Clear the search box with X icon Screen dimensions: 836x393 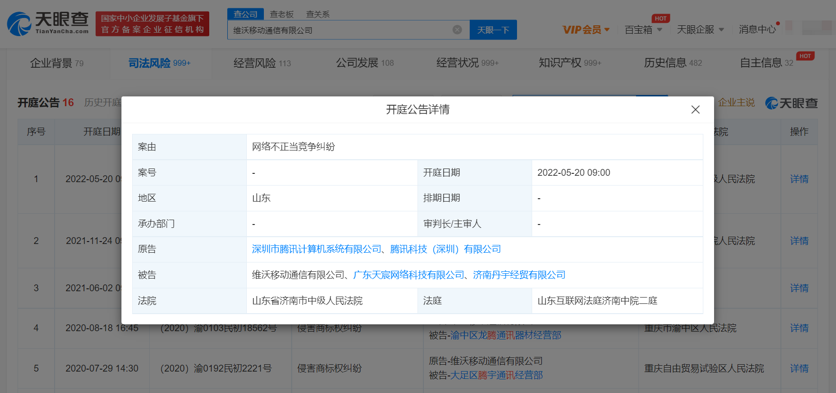click(x=457, y=30)
